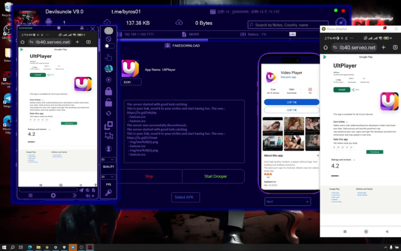
Task: Click the cloud download icon near 137.38 KB
Action: [107, 22]
